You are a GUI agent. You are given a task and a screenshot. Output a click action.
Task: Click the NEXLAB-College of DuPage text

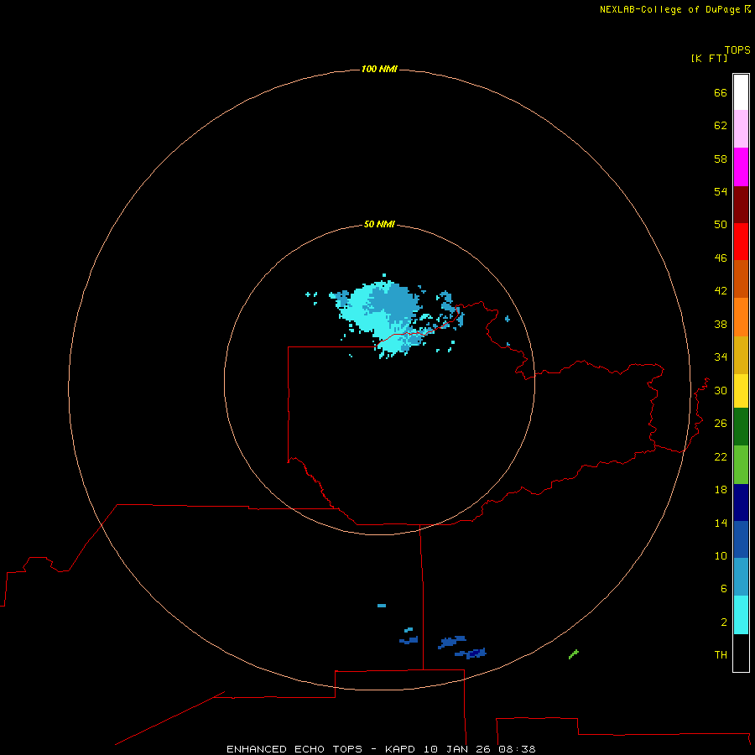[x=669, y=9]
